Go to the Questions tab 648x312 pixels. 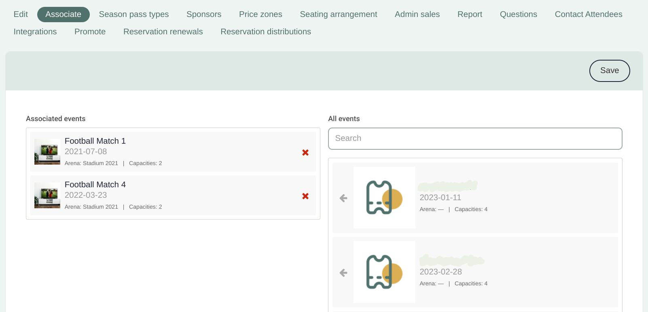click(519, 14)
